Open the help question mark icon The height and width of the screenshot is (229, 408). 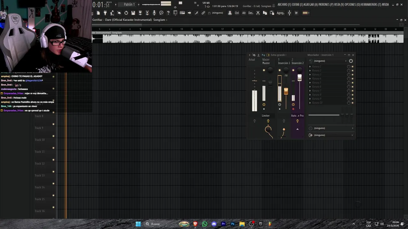click(x=168, y=13)
